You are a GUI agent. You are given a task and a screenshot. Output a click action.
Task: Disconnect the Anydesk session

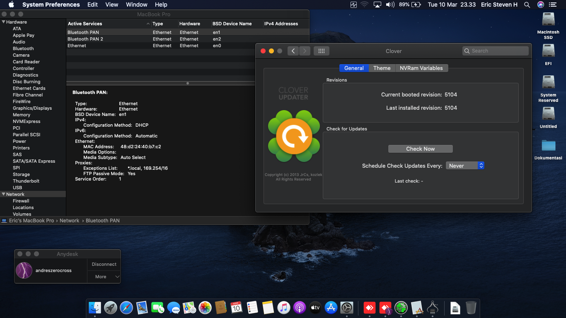pyautogui.click(x=104, y=264)
